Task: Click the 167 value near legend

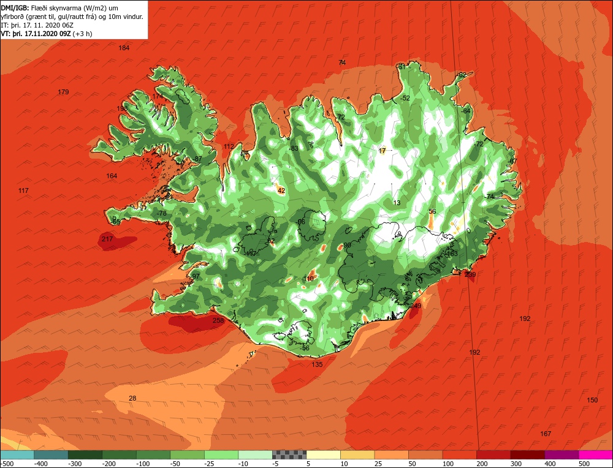Action: (546, 434)
